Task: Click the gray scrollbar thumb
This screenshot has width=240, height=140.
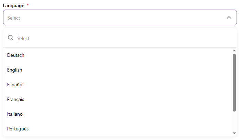Action: click(234, 82)
